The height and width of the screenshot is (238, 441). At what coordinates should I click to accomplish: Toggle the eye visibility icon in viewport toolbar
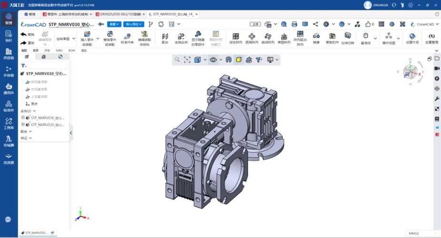213,59
